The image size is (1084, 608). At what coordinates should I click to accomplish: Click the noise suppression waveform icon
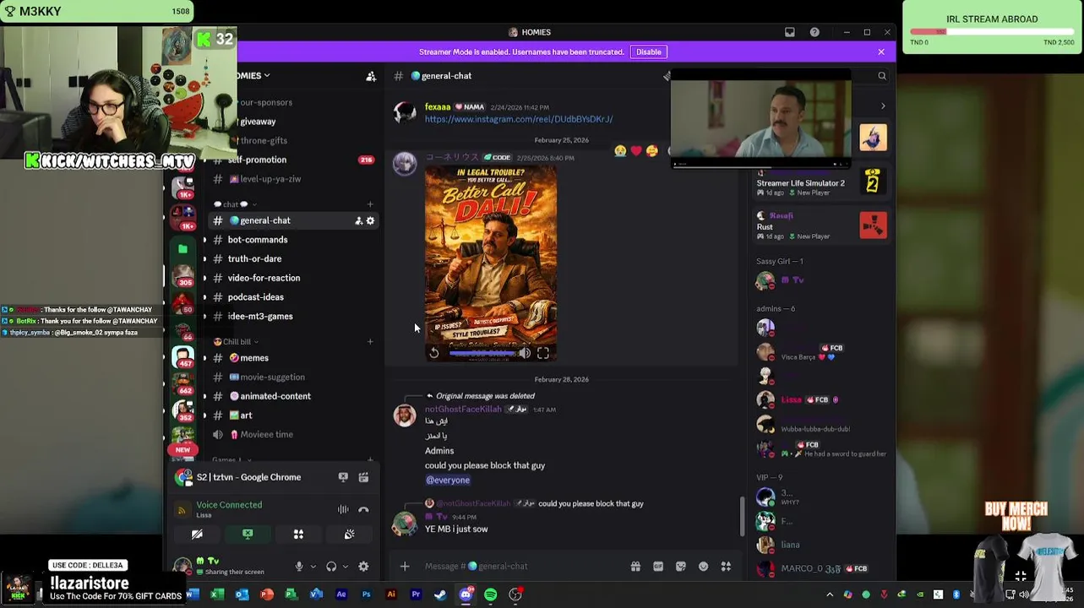coord(343,509)
